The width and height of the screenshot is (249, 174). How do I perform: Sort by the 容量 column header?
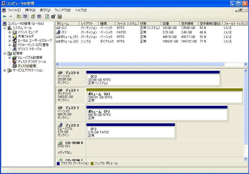(x=170, y=24)
